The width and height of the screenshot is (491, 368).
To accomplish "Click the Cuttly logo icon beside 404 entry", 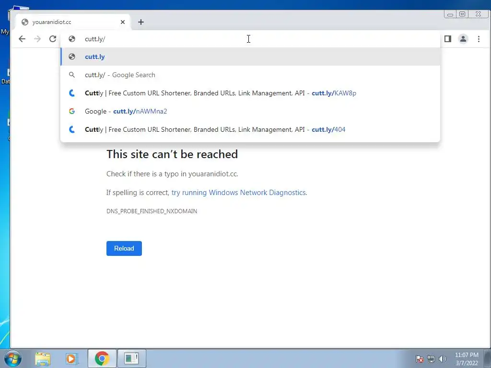I will [x=72, y=129].
